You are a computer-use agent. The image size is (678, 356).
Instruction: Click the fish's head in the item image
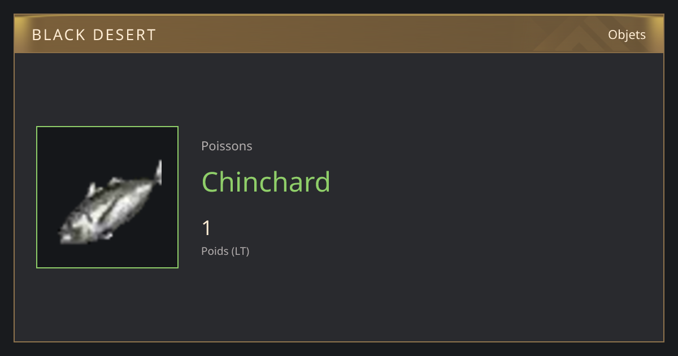click(71, 232)
